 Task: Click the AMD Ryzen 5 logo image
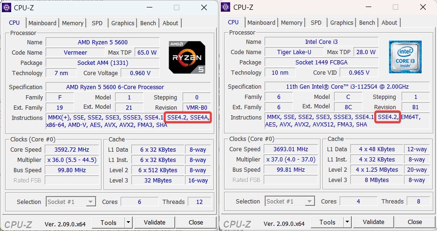pos(187,57)
